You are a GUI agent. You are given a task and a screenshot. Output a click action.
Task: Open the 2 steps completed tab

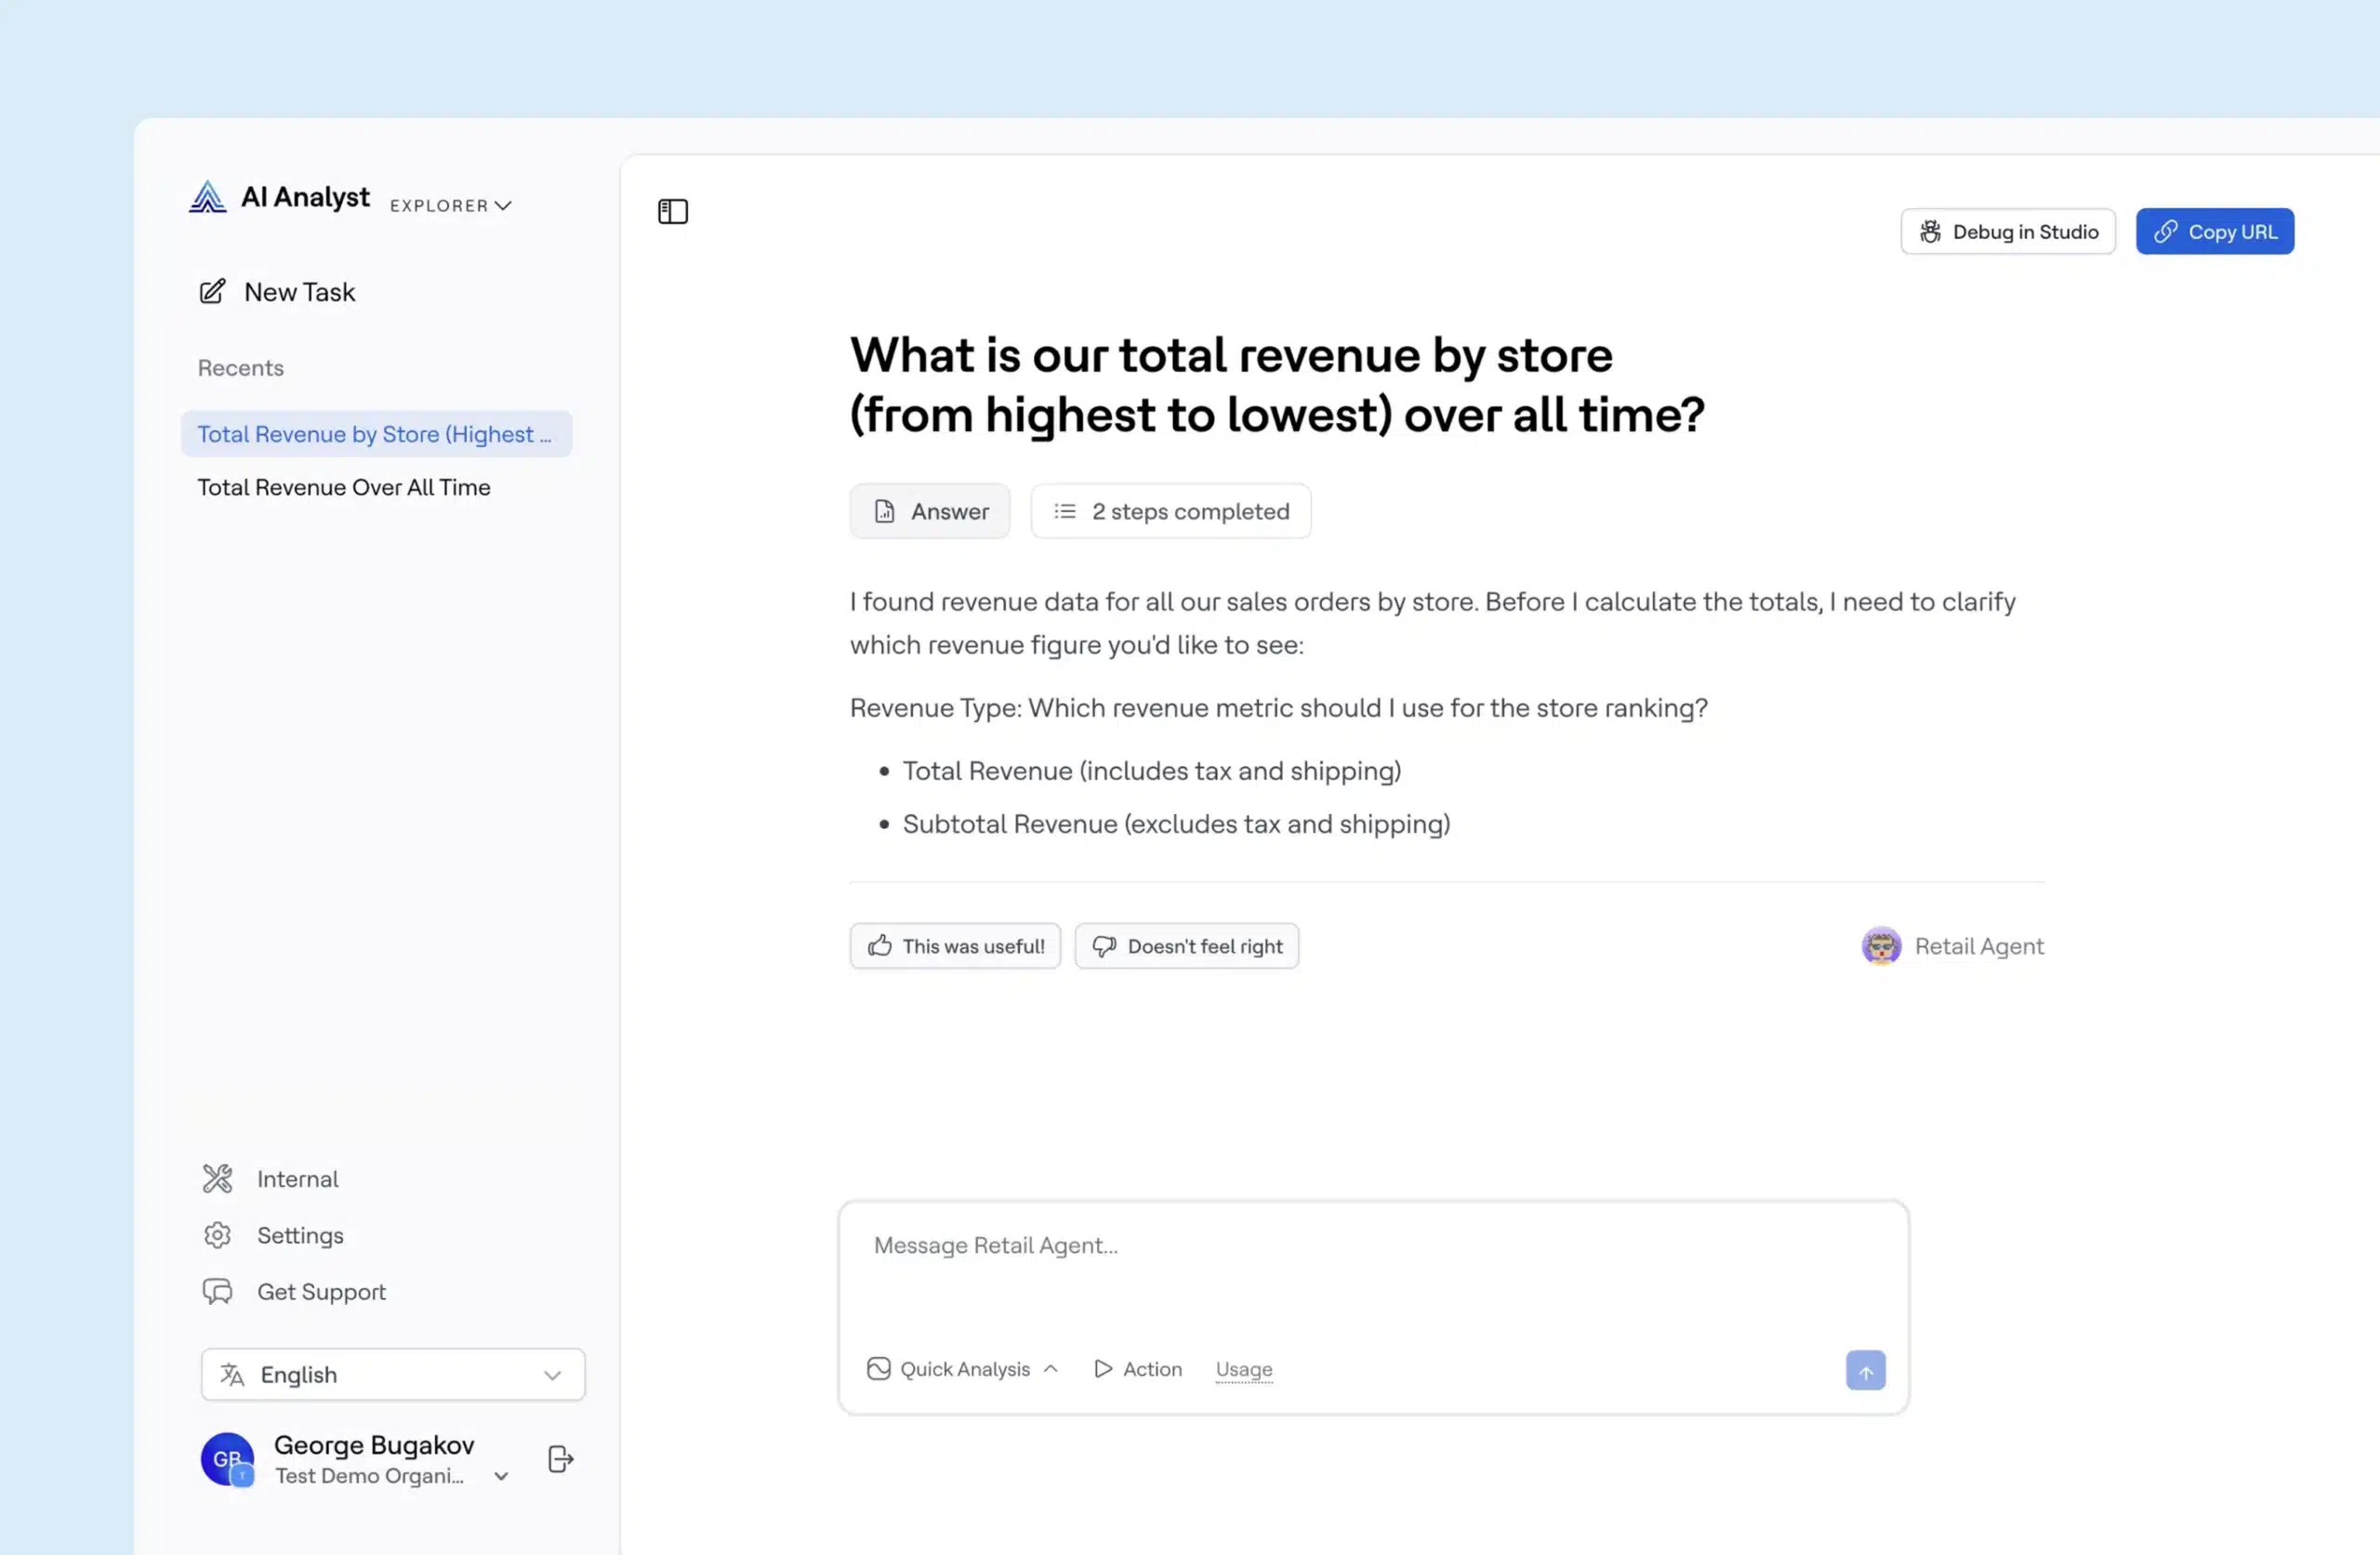[x=1170, y=511]
